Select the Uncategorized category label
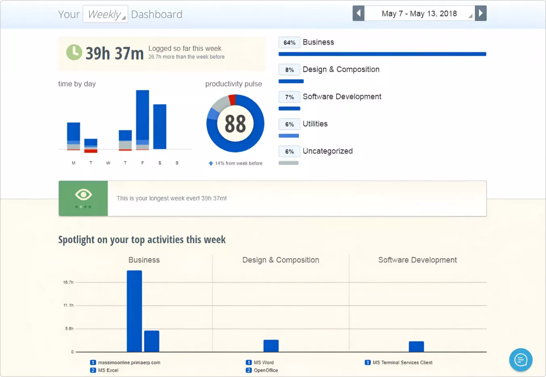 [328, 151]
